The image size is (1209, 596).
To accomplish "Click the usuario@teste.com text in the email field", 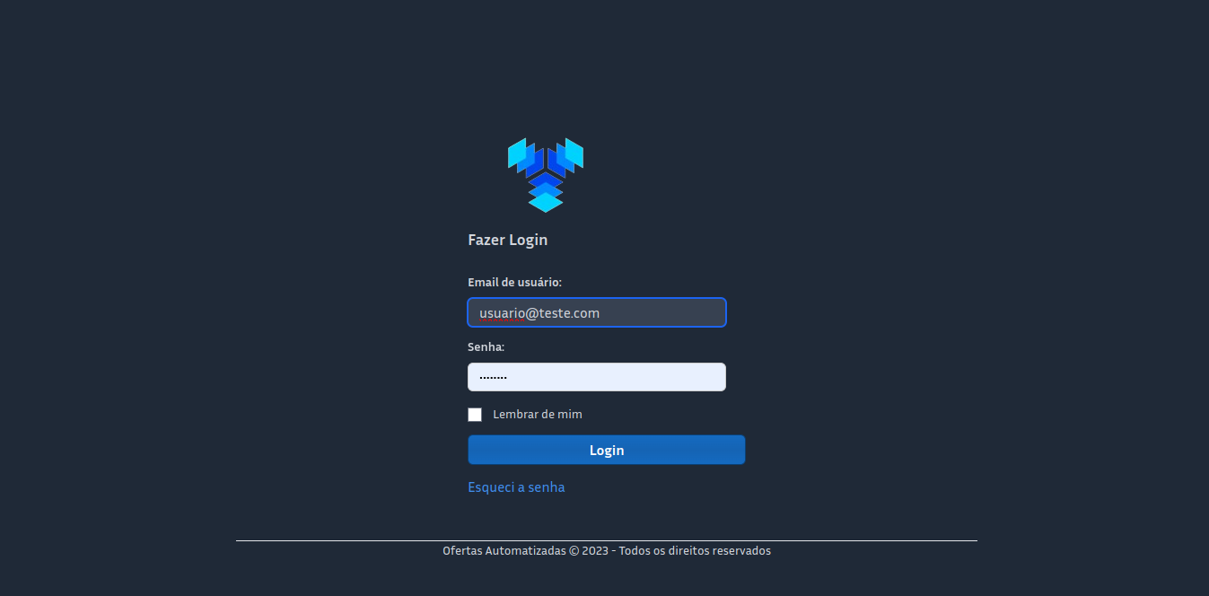I will (x=539, y=313).
